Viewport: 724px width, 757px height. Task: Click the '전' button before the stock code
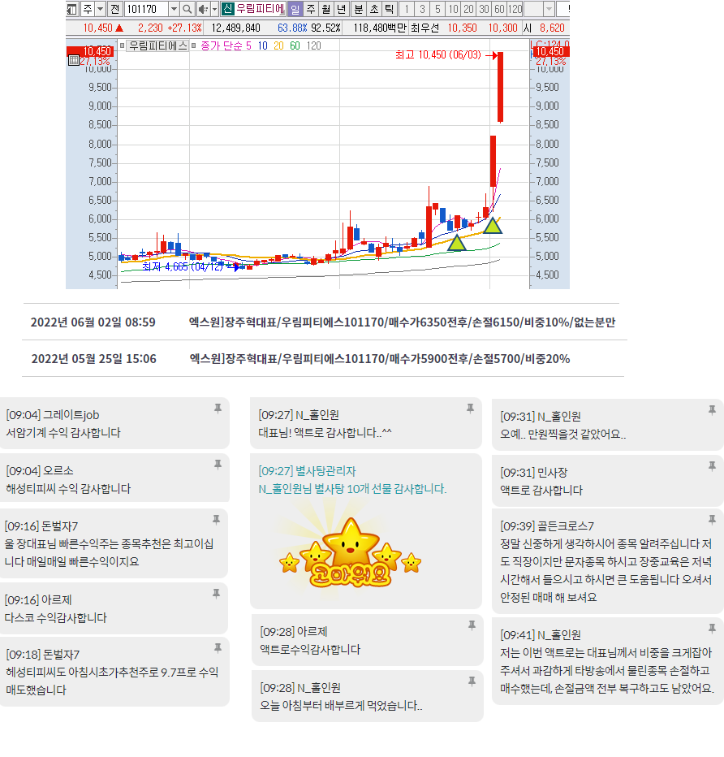click(x=114, y=9)
